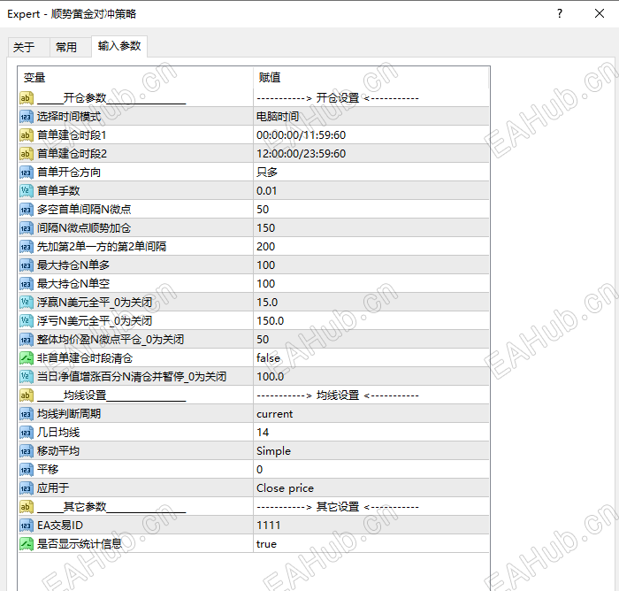Click the string icon beside 开仓参数 row
This screenshot has height=591, width=619.
(x=26, y=98)
